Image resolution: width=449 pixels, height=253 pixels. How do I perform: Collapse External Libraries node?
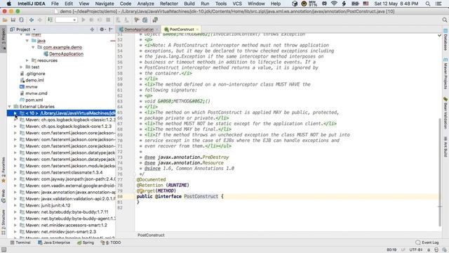(x=9, y=107)
